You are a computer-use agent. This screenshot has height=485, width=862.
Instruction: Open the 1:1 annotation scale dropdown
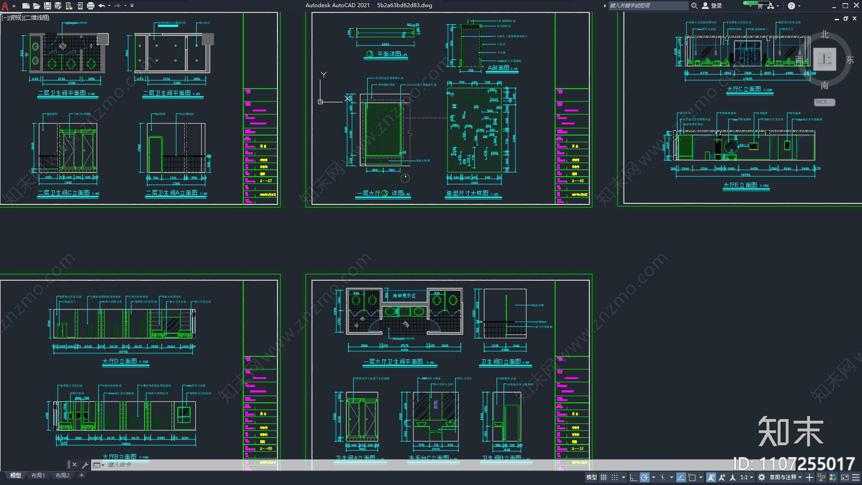(747, 477)
